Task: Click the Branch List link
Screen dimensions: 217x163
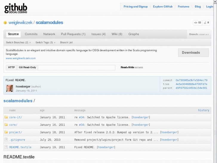Action: (x=66, y=42)
